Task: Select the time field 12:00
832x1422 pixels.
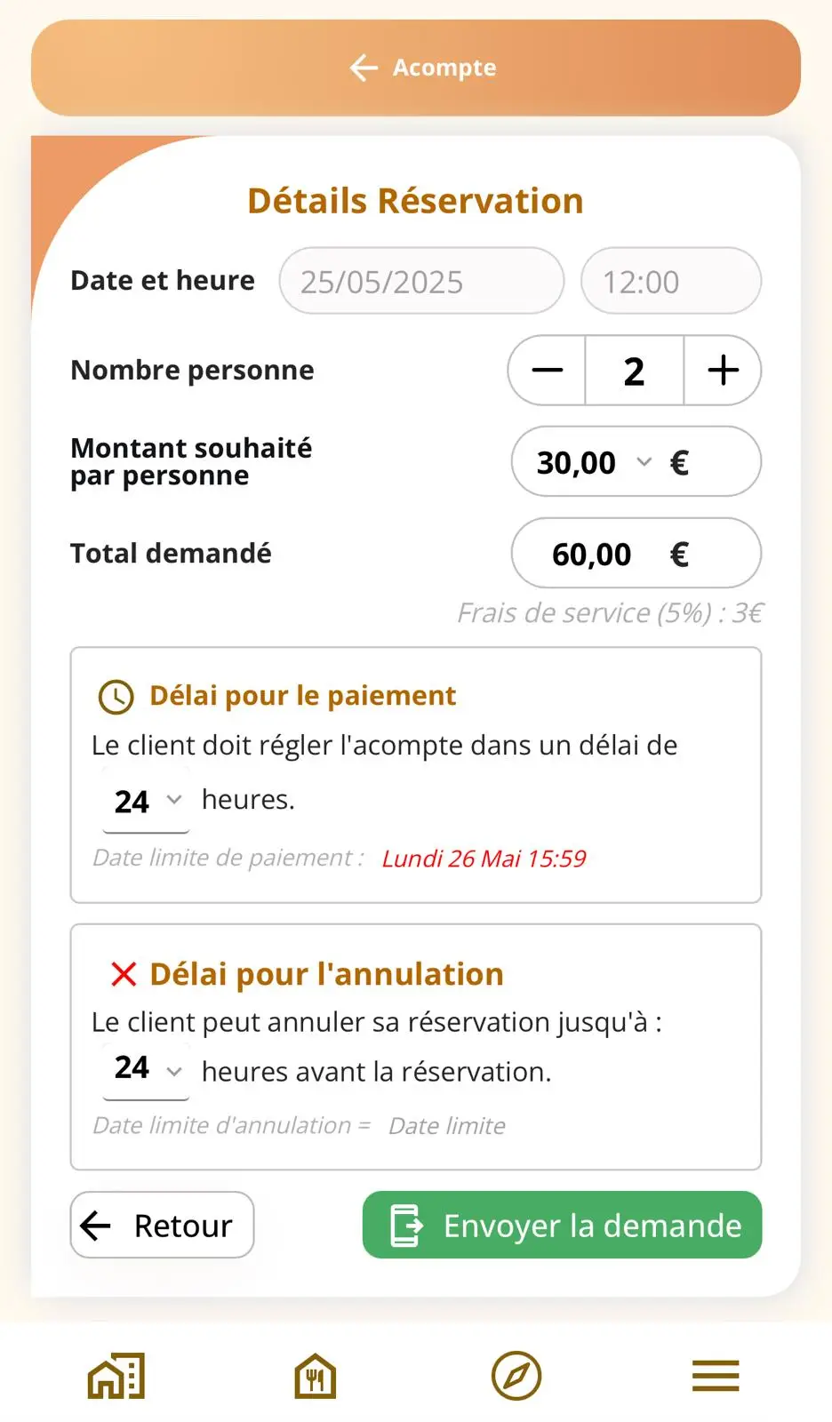Action: 670,282
